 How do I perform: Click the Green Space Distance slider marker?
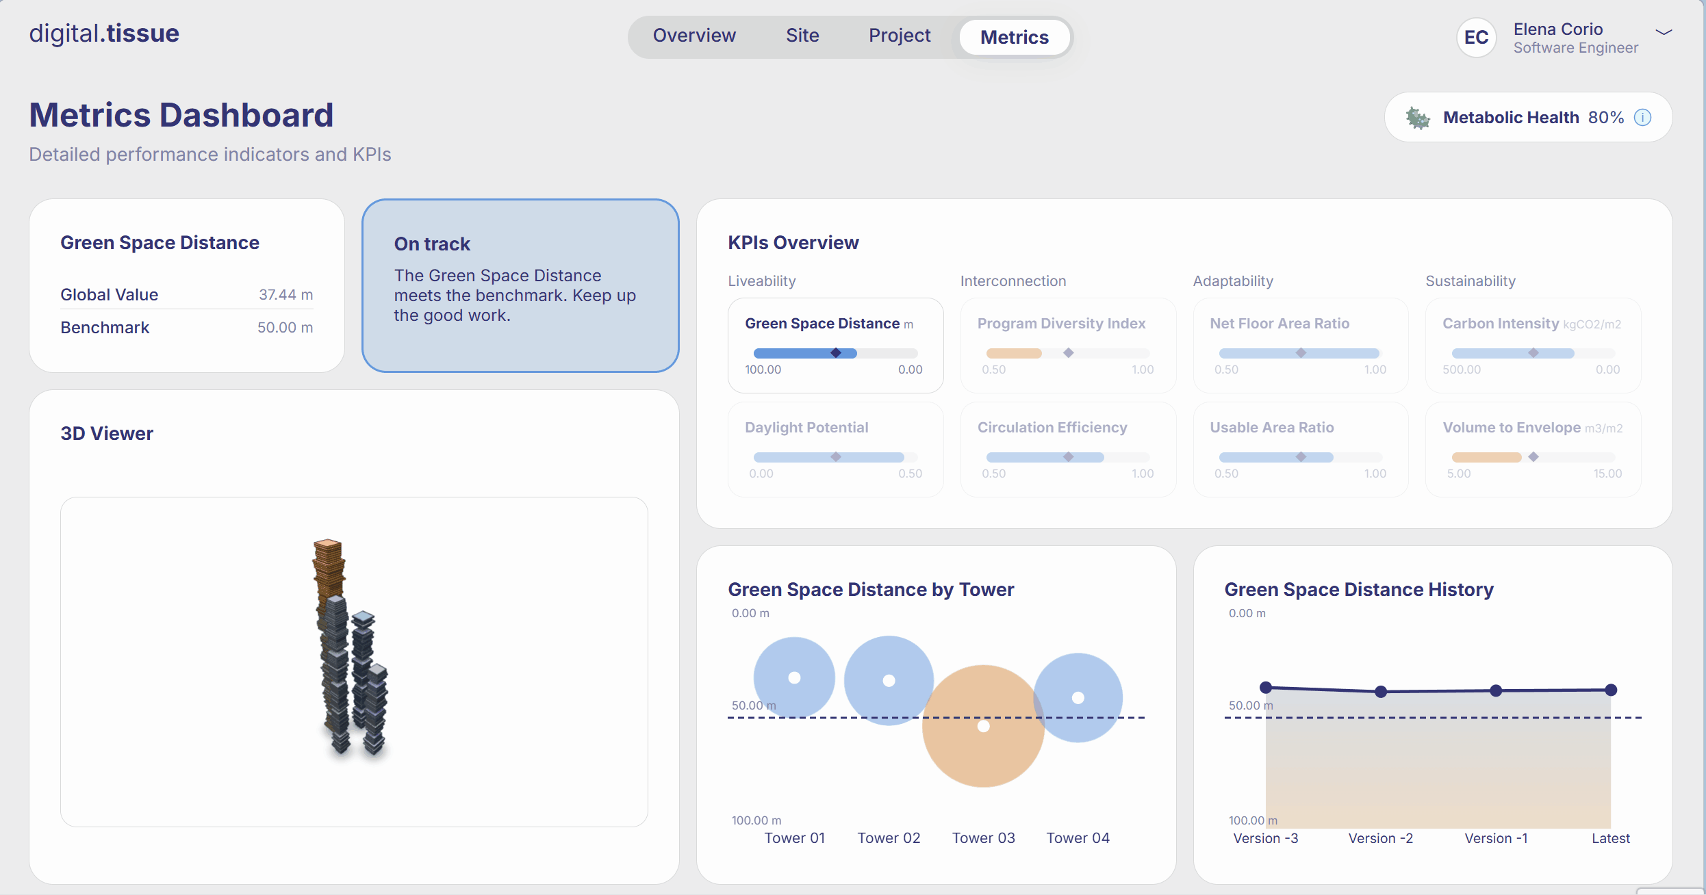(835, 353)
